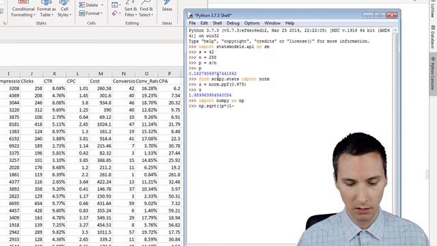The width and height of the screenshot is (437, 246).
Task: Select column P header in Excel
Action: [x=169, y=74]
